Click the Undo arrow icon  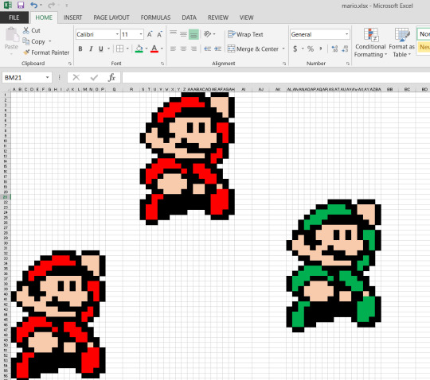[x=33, y=5]
